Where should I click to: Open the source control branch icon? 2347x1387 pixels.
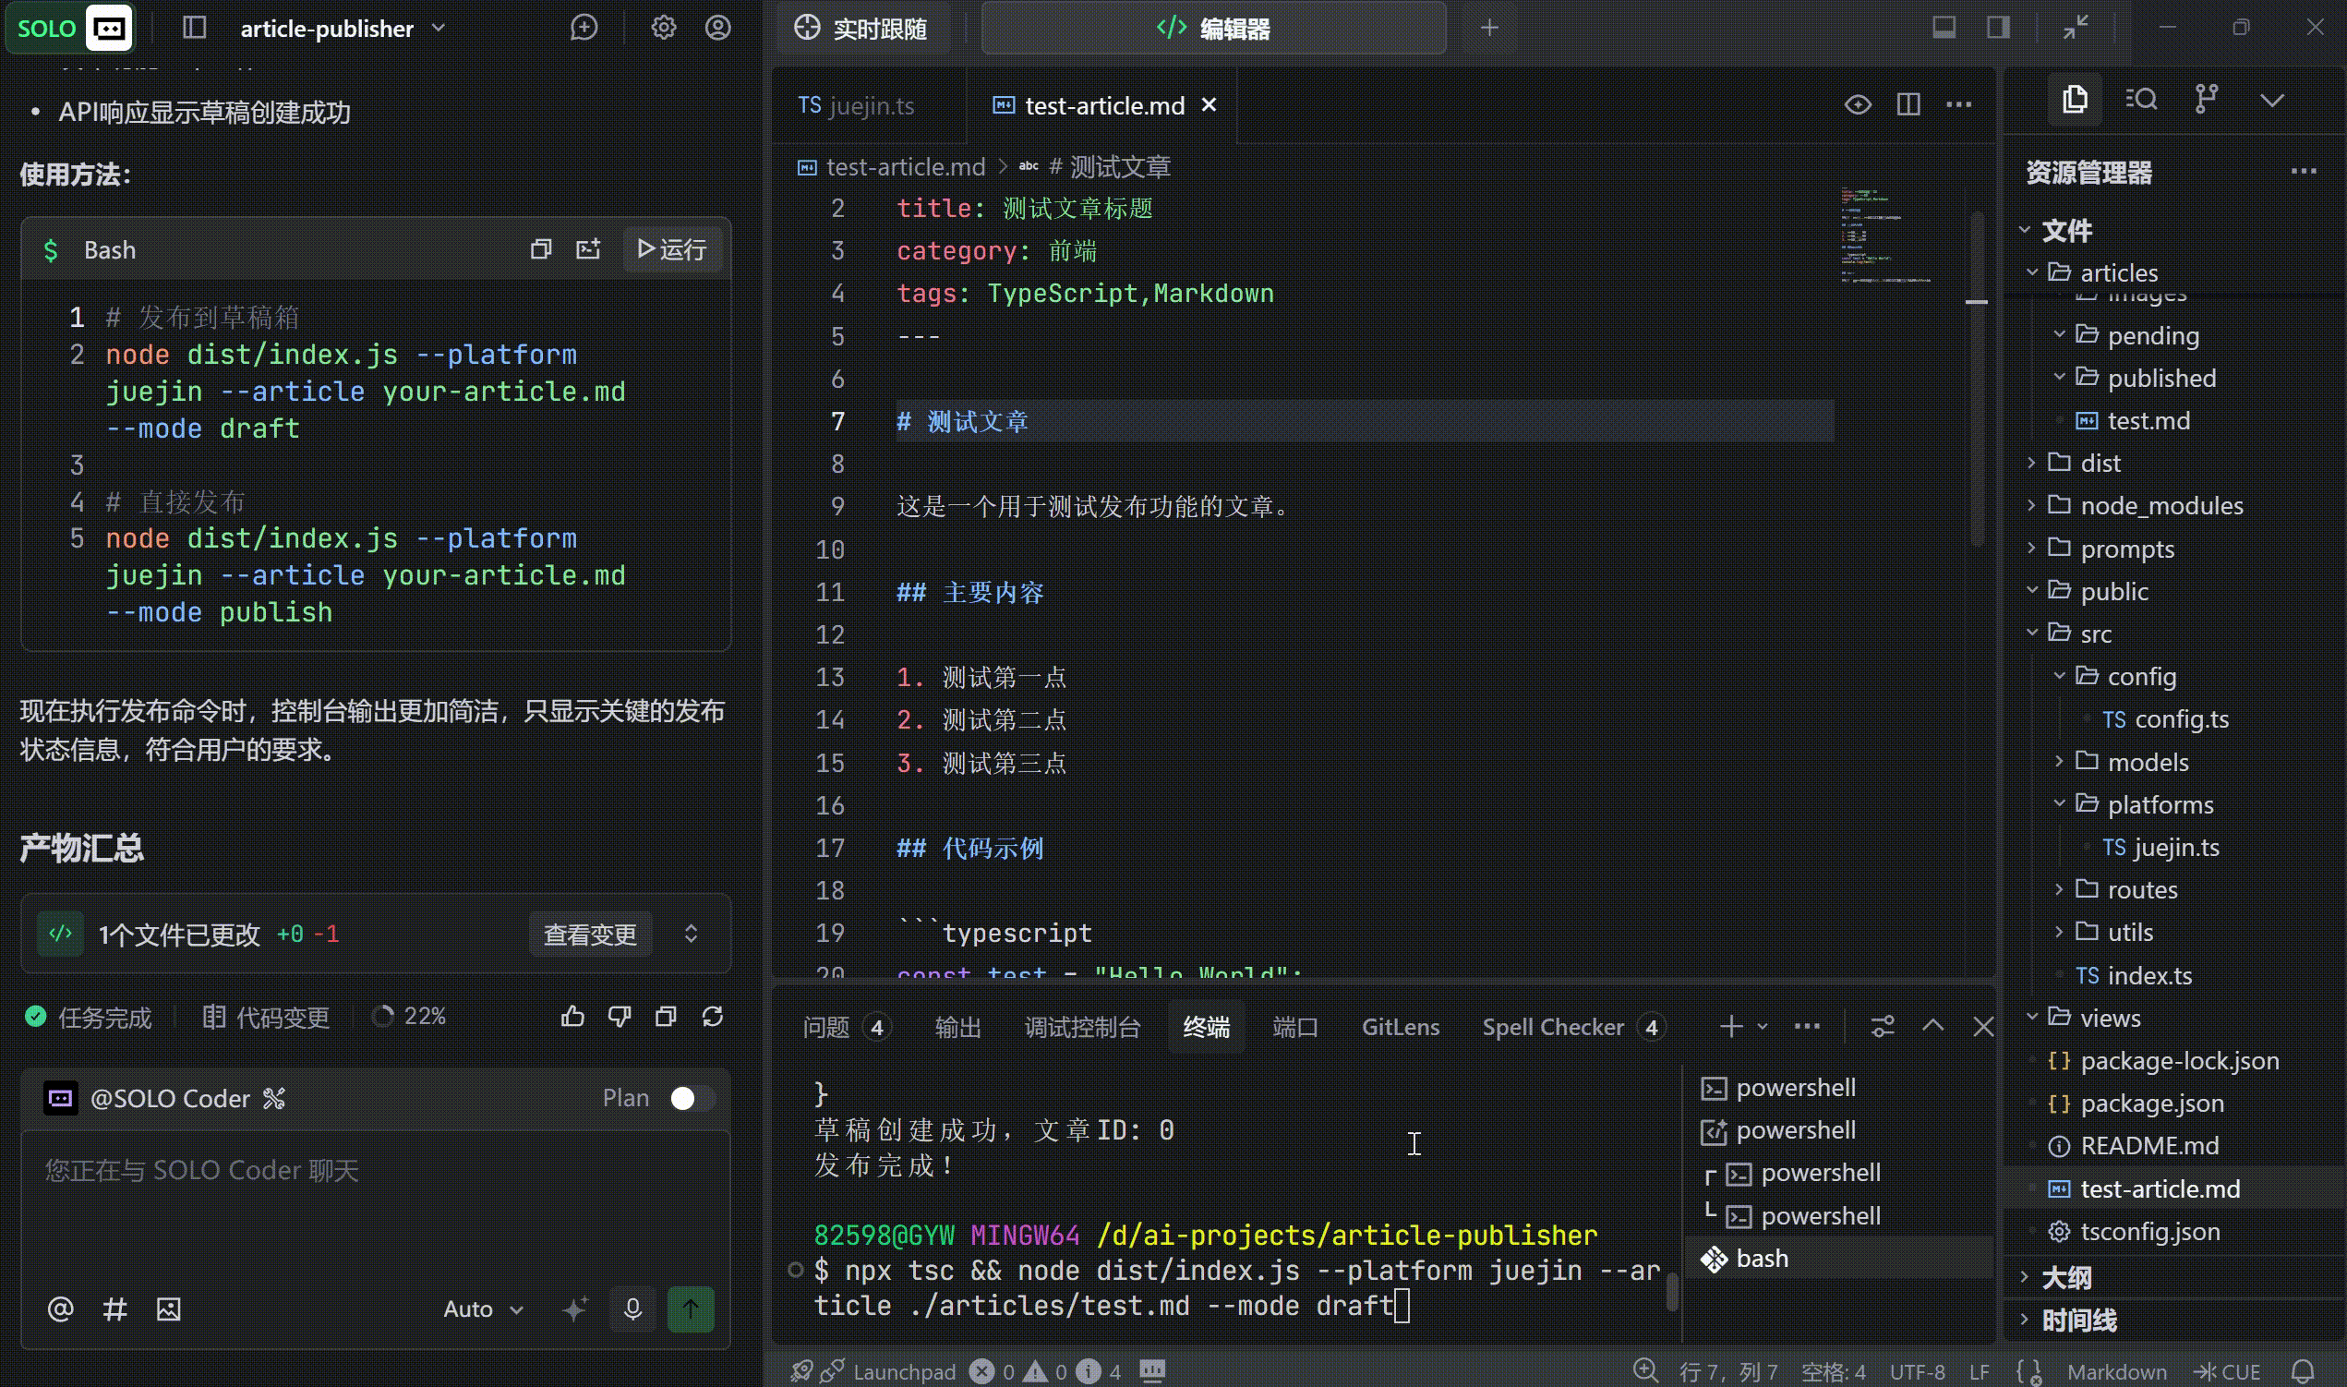pos(2206,99)
